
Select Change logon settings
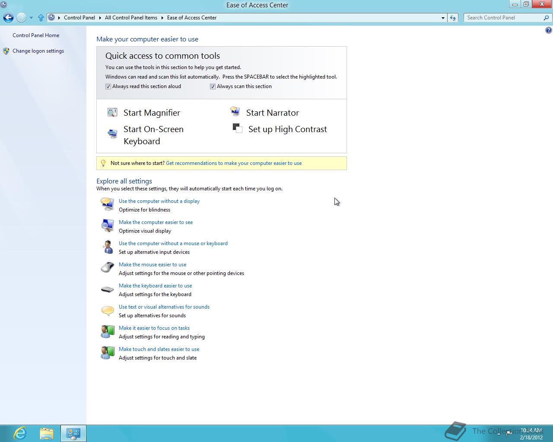pyautogui.click(x=38, y=51)
